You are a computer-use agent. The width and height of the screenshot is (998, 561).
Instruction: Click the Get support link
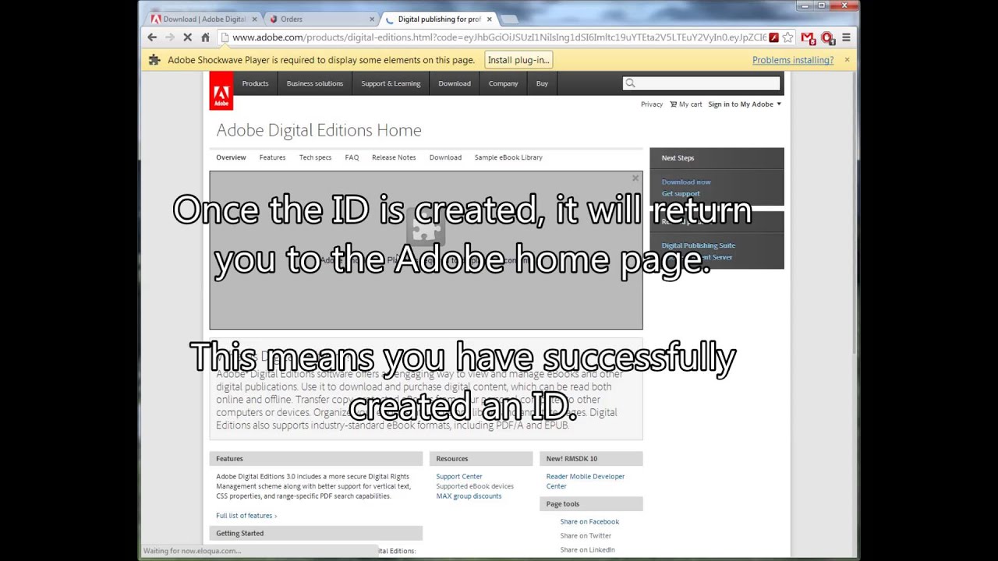point(681,193)
